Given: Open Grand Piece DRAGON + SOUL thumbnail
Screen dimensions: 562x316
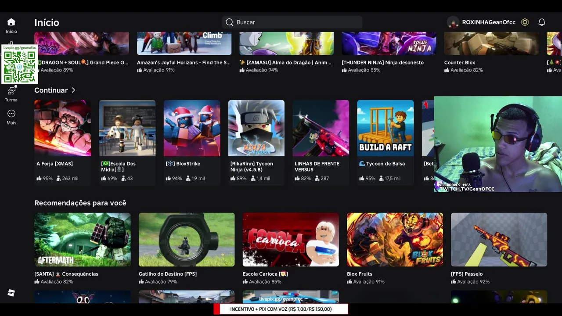Looking at the screenshot, I should coord(82,43).
